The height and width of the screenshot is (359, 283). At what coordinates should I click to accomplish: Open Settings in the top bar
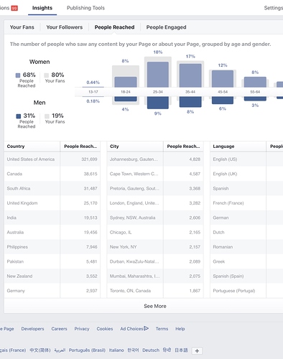(x=274, y=8)
